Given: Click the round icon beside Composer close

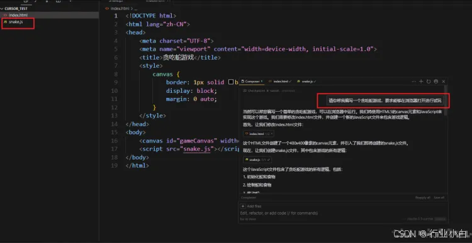Looking at the screenshot, I should point(436,82).
